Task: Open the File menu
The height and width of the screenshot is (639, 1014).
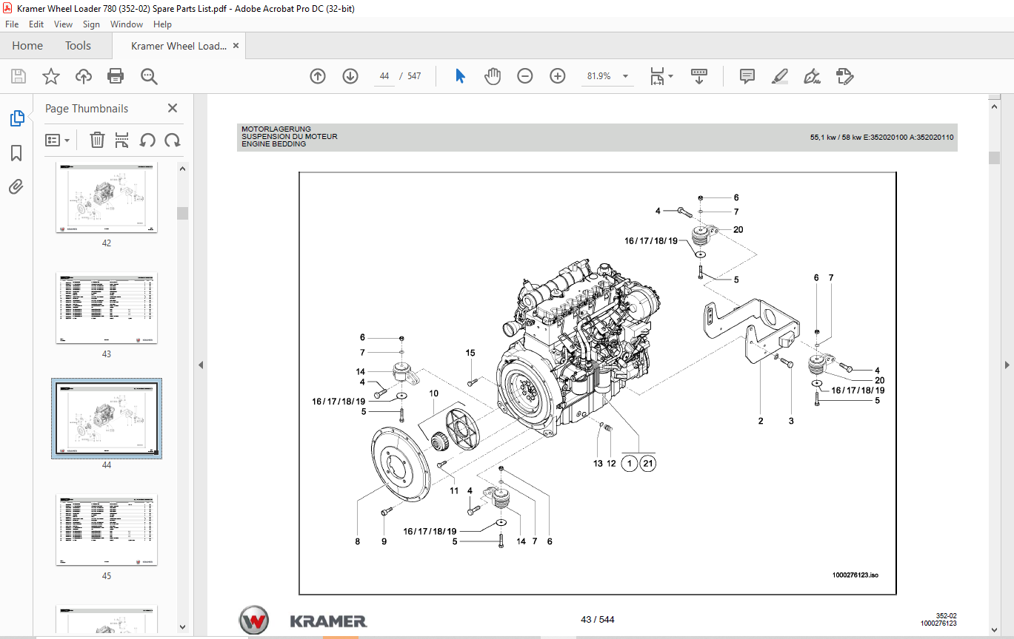Action: click(x=12, y=24)
